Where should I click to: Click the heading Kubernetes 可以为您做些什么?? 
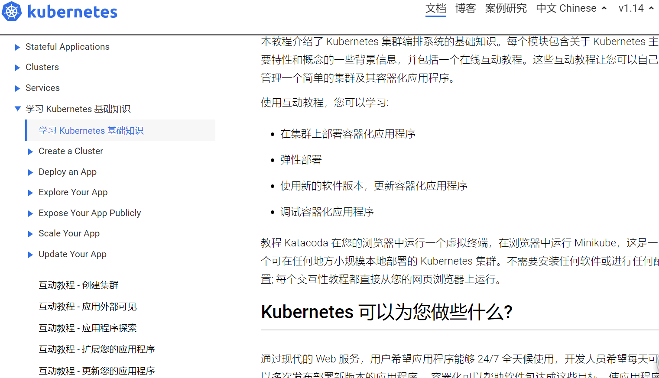[x=387, y=312]
